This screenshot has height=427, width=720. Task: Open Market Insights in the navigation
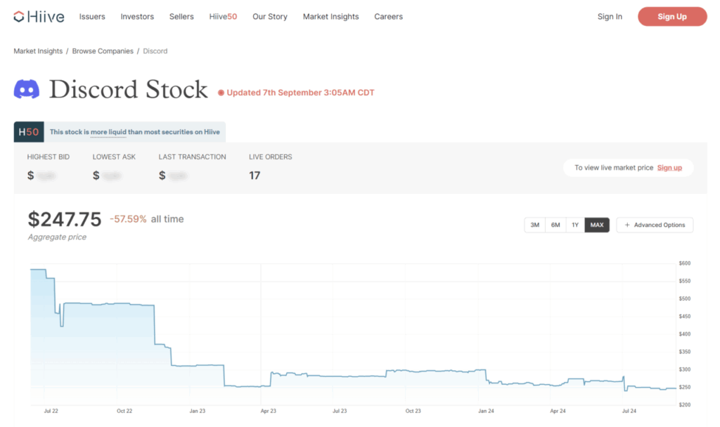coord(330,17)
